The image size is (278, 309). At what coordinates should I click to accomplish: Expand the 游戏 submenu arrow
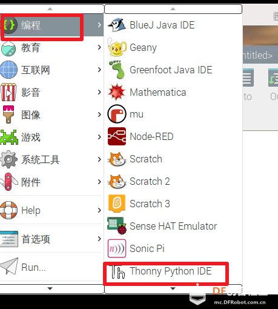tap(99, 137)
